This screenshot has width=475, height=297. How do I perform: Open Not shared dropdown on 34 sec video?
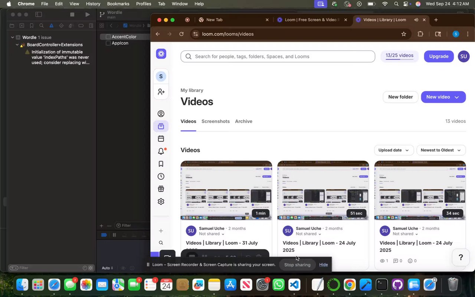405,234
